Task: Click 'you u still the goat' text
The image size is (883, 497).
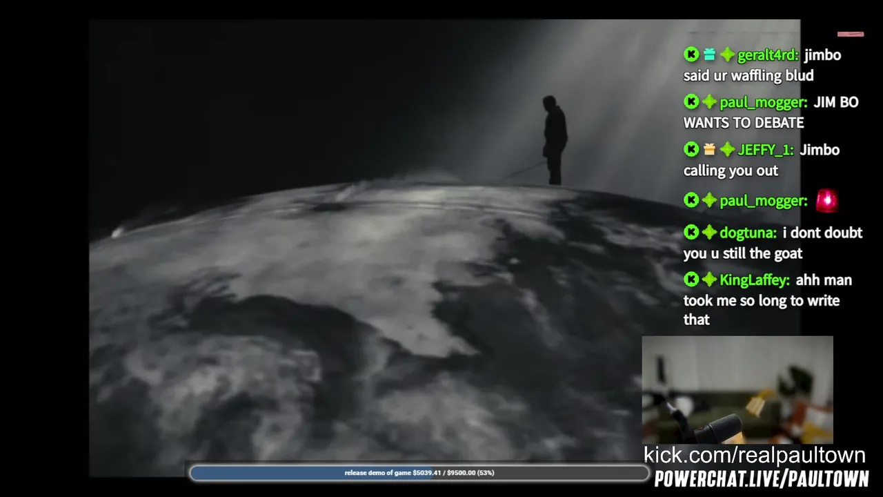Action: coord(743,253)
